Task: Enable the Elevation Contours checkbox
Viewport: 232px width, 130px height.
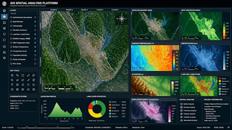Action: (x=35, y=30)
